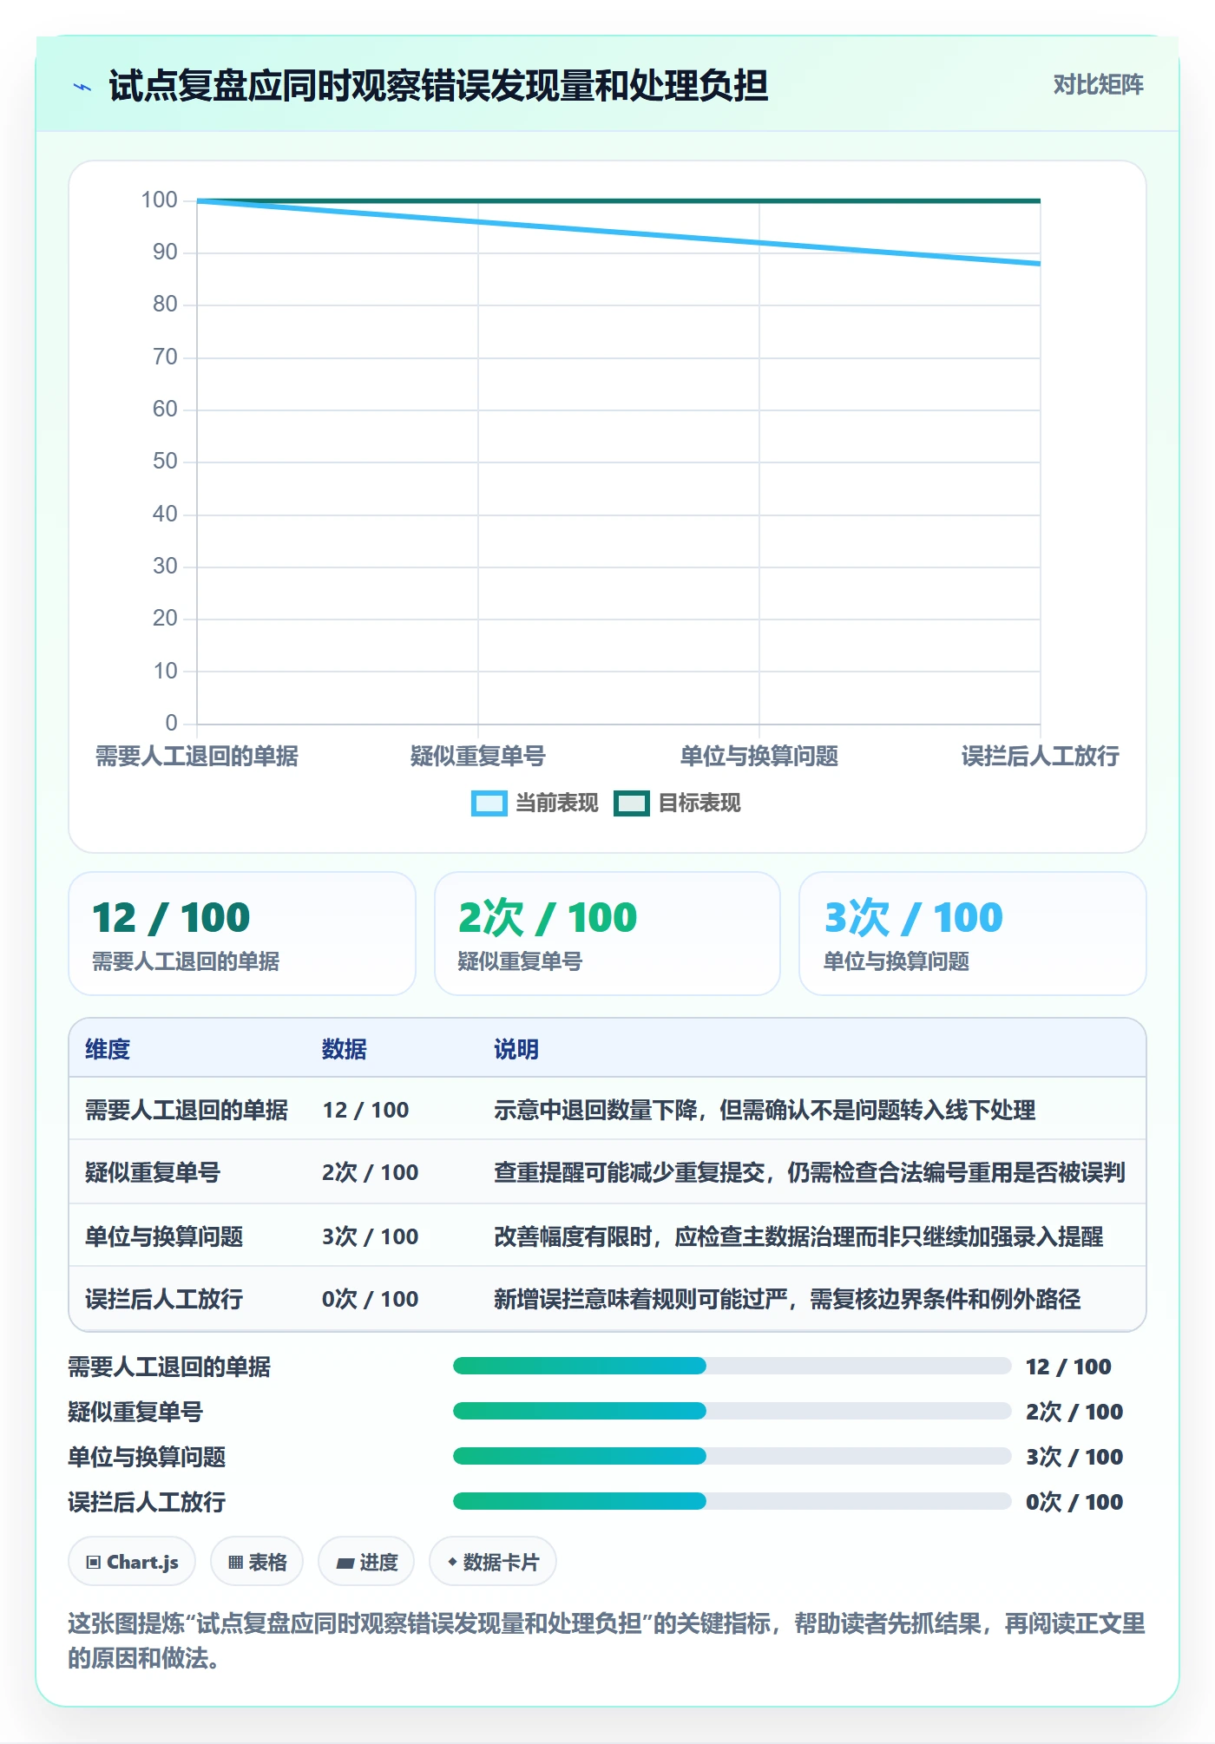
Task: Click description starting 示意中退回数量下降
Action: (x=765, y=1110)
